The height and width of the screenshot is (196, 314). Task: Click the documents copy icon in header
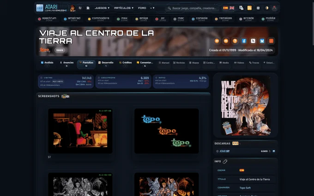tap(242, 8)
